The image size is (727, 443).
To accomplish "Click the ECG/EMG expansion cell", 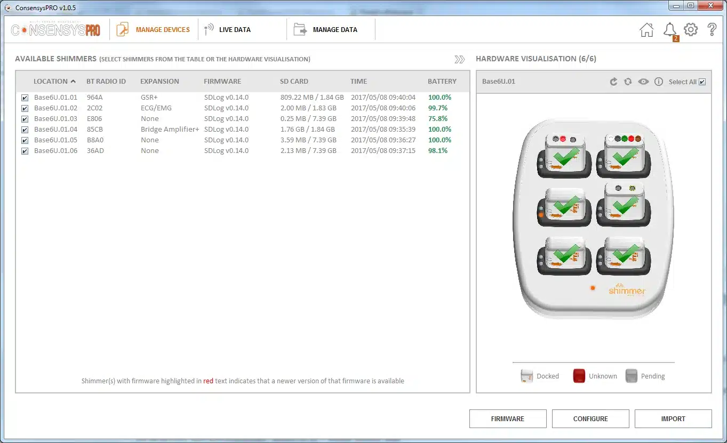I will pyautogui.click(x=156, y=108).
